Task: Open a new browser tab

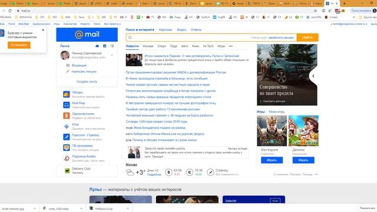Action: point(344,4)
